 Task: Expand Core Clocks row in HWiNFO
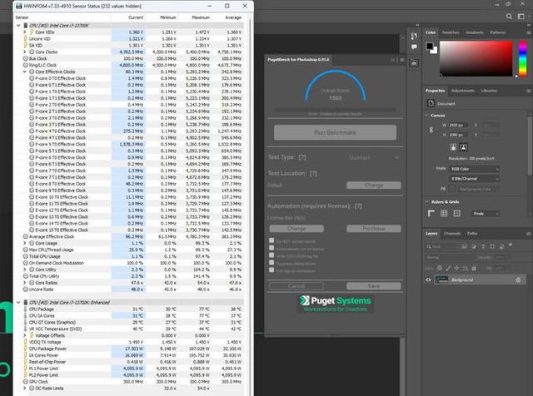tap(24, 52)
